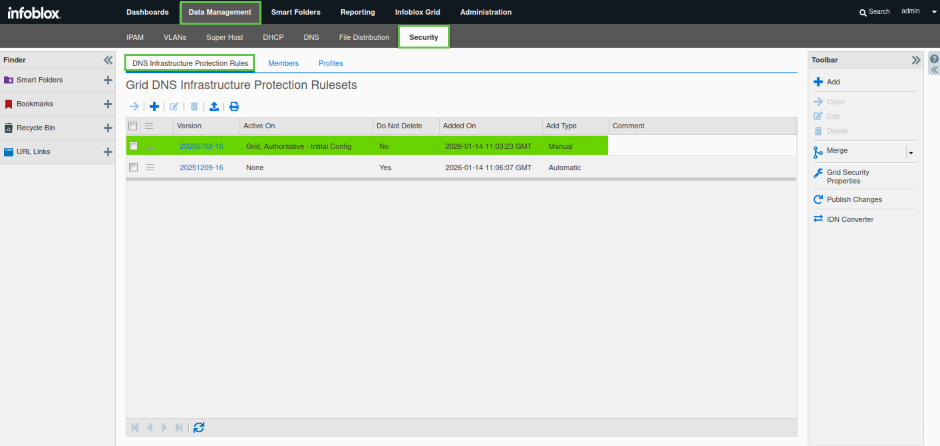Click the IDN Converter arrows icon
This screenshot has height=446, width=940.
point(818,218)
